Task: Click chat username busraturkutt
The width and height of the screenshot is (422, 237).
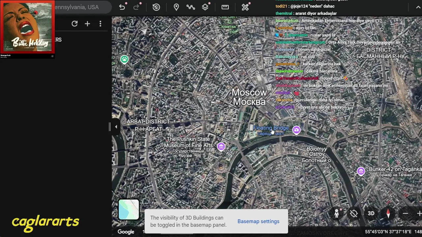Action: (x=287, y=21)
